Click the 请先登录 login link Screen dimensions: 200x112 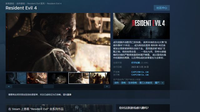pos(67,95)
